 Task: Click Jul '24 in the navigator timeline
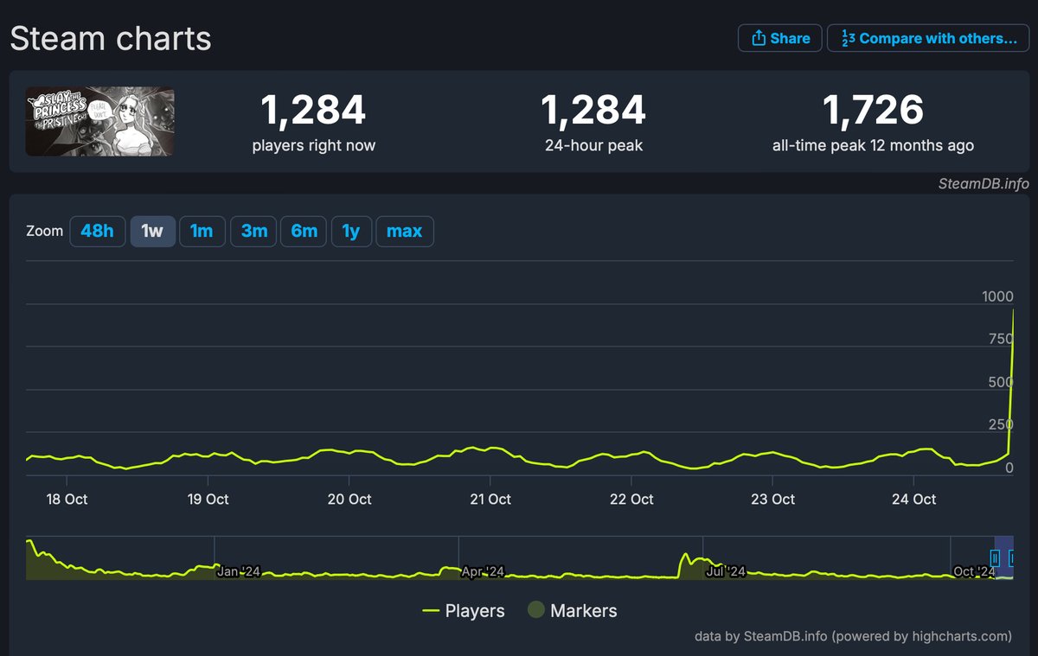pyautogui.click(x=725, y=571)
